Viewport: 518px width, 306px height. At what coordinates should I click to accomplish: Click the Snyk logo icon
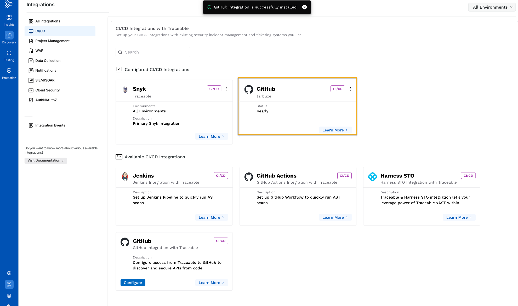coord(125,89)
